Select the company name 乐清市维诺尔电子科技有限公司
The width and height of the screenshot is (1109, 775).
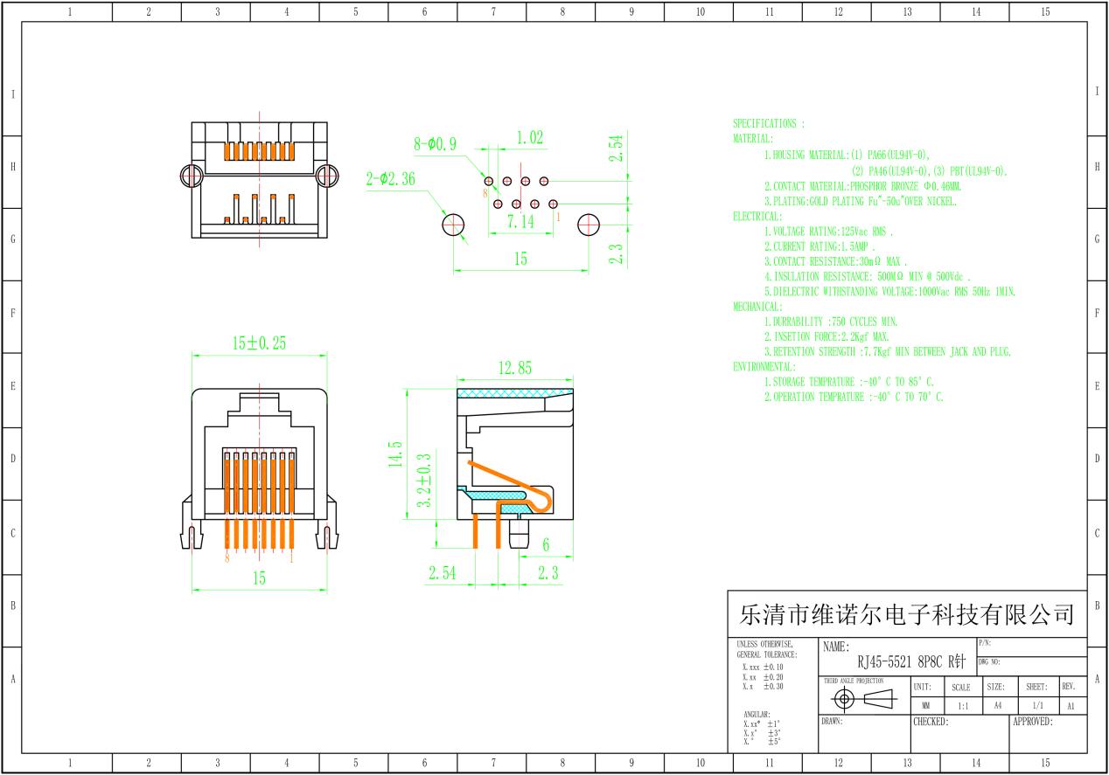(x=907, y=614)
